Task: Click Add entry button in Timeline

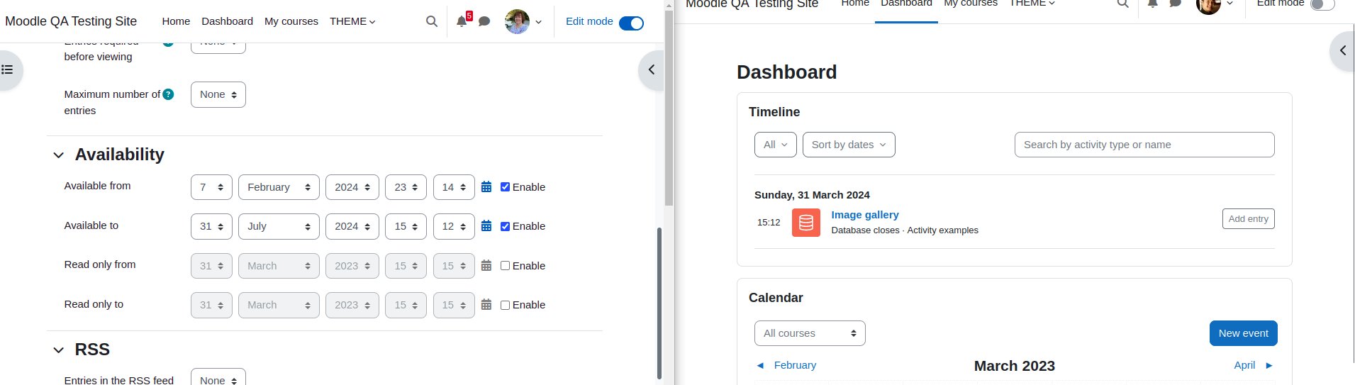Action: click(x=1248, y=219)
